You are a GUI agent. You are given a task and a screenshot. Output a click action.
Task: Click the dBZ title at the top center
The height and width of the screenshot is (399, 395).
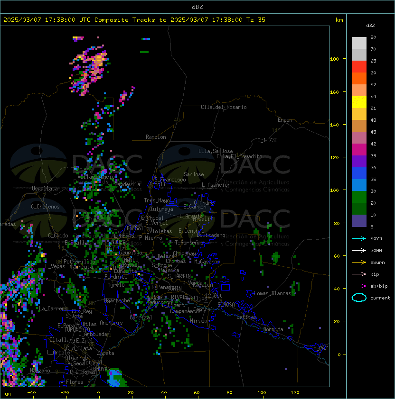coord(197,7)
